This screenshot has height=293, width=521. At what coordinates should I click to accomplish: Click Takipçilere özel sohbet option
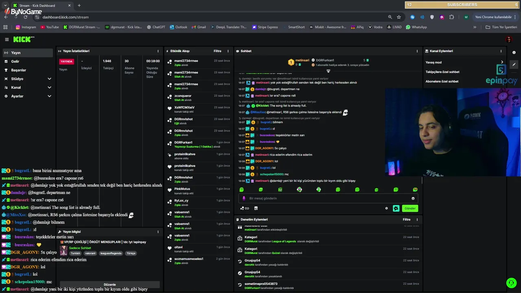(442, 72)
